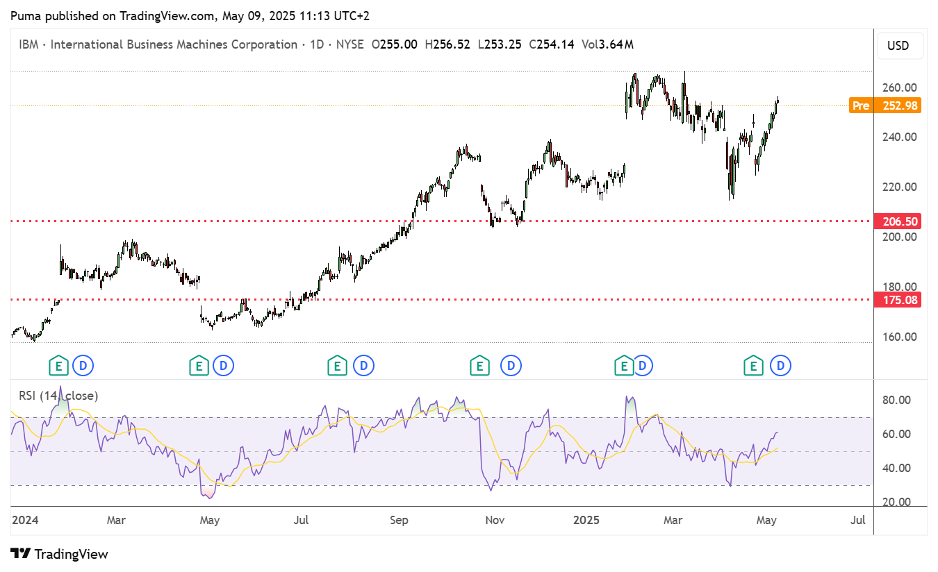
Task: Open the second earnings E marker from left
Action: point(199,364)
